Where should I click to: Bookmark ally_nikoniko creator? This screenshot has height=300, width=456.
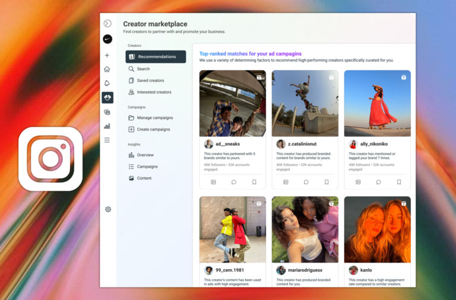click(x=399, y=182)
